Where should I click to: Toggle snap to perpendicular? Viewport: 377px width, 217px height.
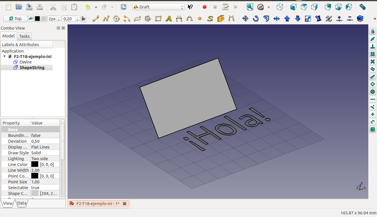[x=373, y=47]
